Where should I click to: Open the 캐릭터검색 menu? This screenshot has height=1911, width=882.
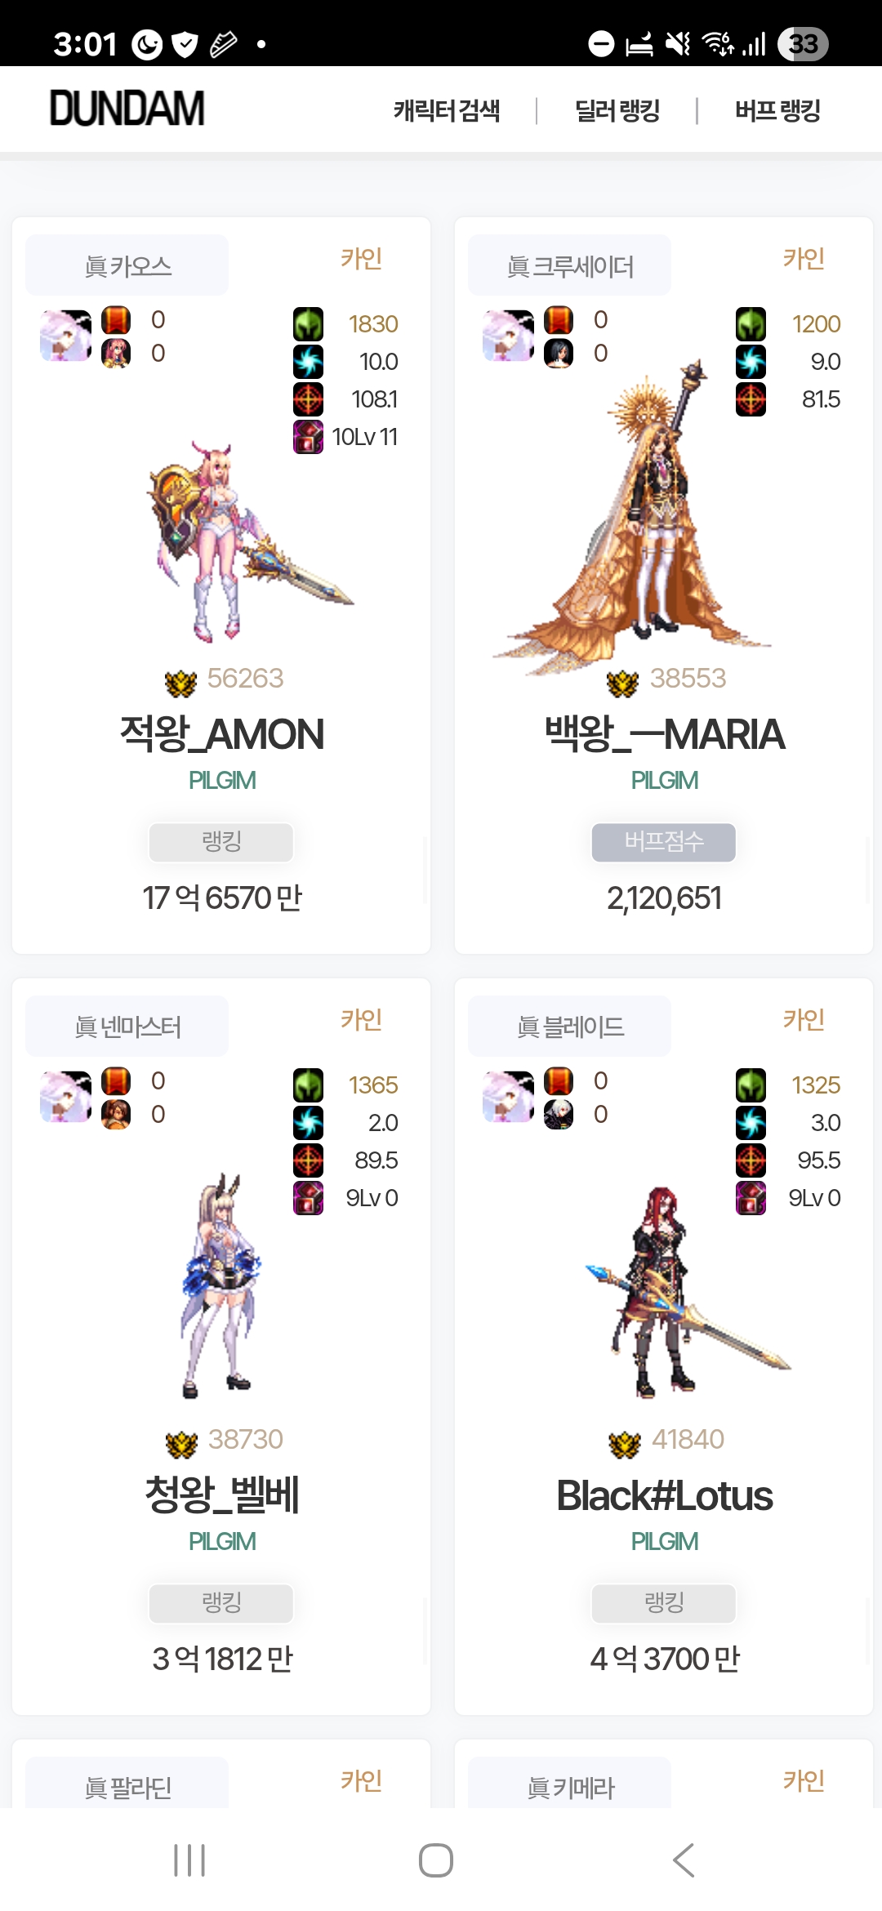click(447, 110)
